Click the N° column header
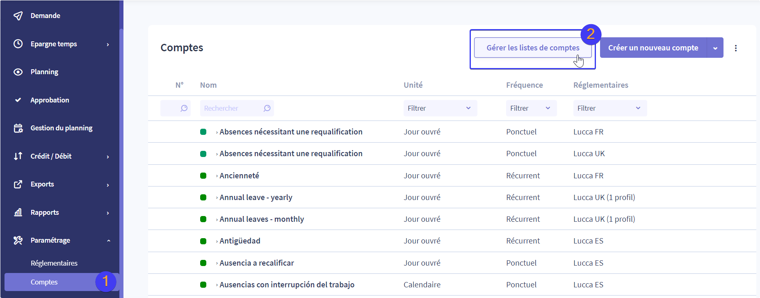 [x=180, y=85]
